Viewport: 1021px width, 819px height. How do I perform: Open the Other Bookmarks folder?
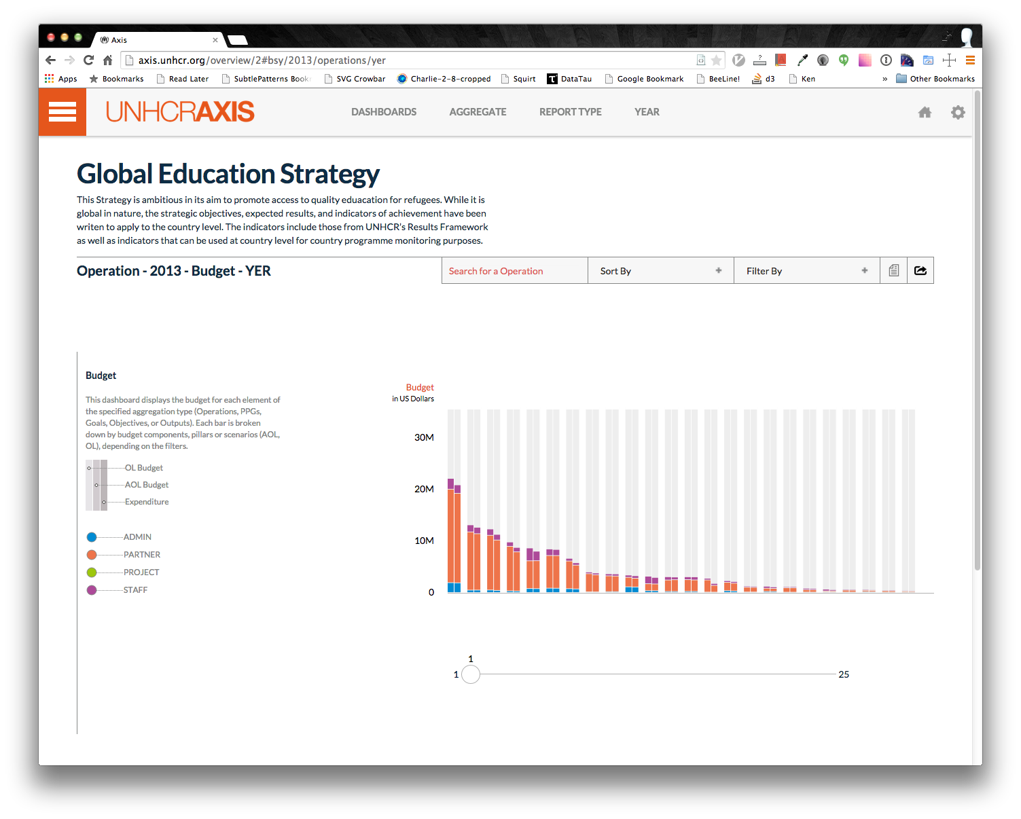935,79
